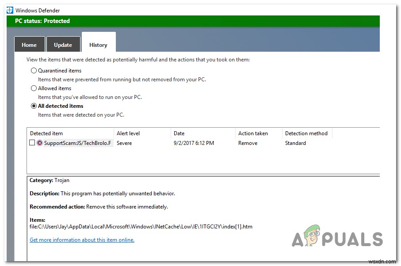401x266 pixels.
Task: Open Get more information about this item online
Action: 82,239
